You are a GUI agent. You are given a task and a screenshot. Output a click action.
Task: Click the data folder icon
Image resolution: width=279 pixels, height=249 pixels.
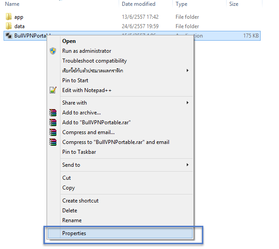9,26
